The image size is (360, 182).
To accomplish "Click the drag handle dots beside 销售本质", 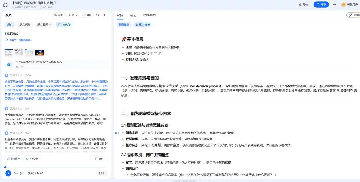I will point(119,133).
